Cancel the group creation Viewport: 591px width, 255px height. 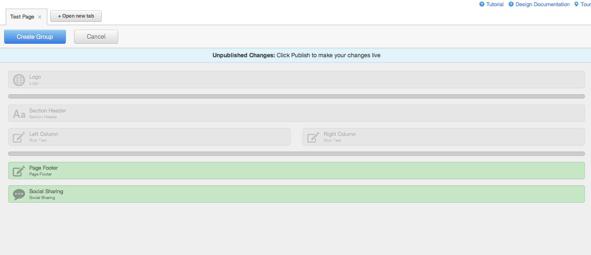point(96,37)
